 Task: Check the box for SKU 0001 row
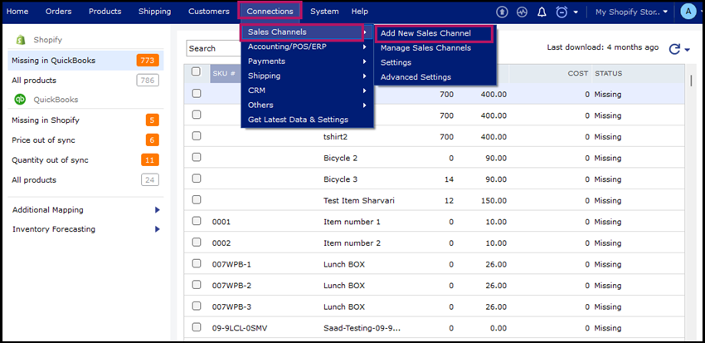(x=197, y=222)
